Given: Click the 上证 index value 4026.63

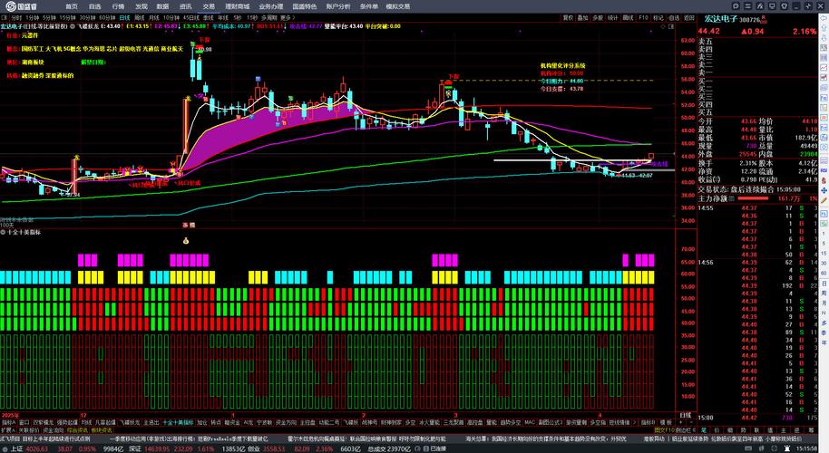Looking at the screenshot, I should pyautogui.click(x=36, y=448).
